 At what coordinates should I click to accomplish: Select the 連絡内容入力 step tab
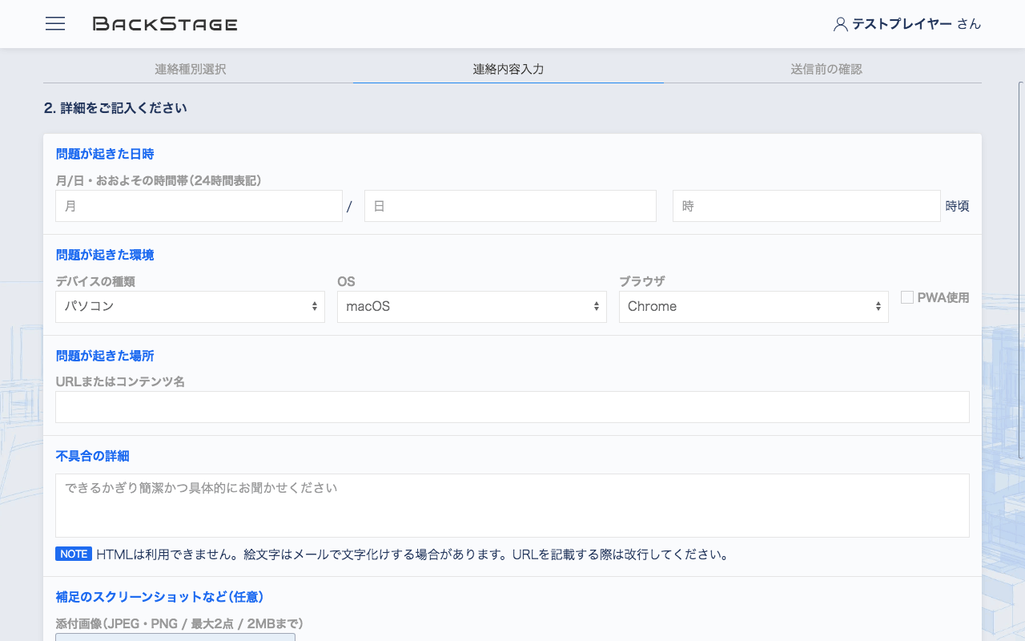pyautogui.click(x=508, y=69)
